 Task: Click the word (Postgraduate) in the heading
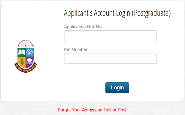point(151,13)
